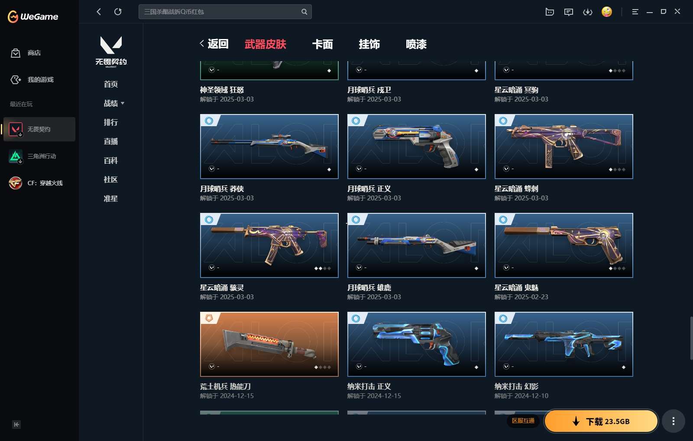Open the hamburger main menu icon
This screenshot has width=693, height=441.
[x=635, y=12]
